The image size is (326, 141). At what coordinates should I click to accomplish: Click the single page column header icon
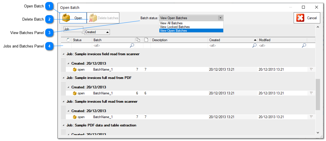click(x=146, y=40)
